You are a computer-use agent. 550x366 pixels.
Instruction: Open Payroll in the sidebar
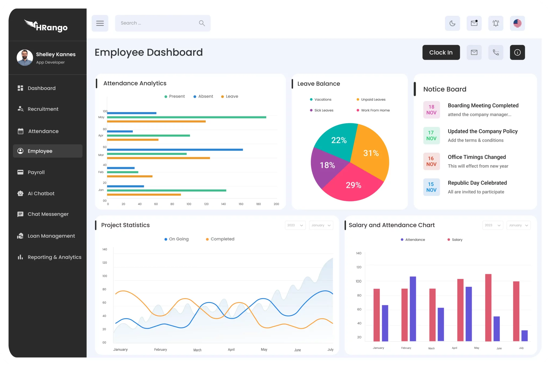click(x=36, y=172)
